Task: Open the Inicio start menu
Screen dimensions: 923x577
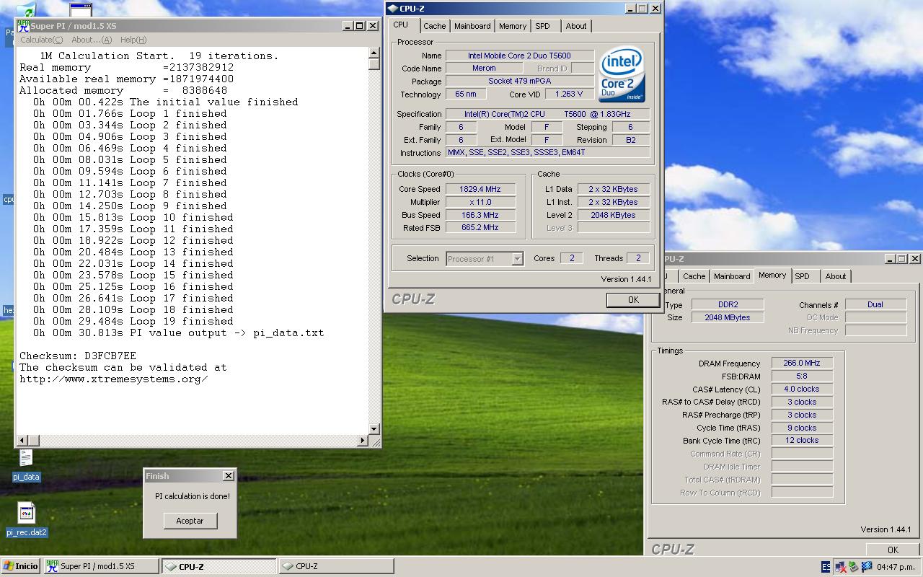Action: pos(21,566)
